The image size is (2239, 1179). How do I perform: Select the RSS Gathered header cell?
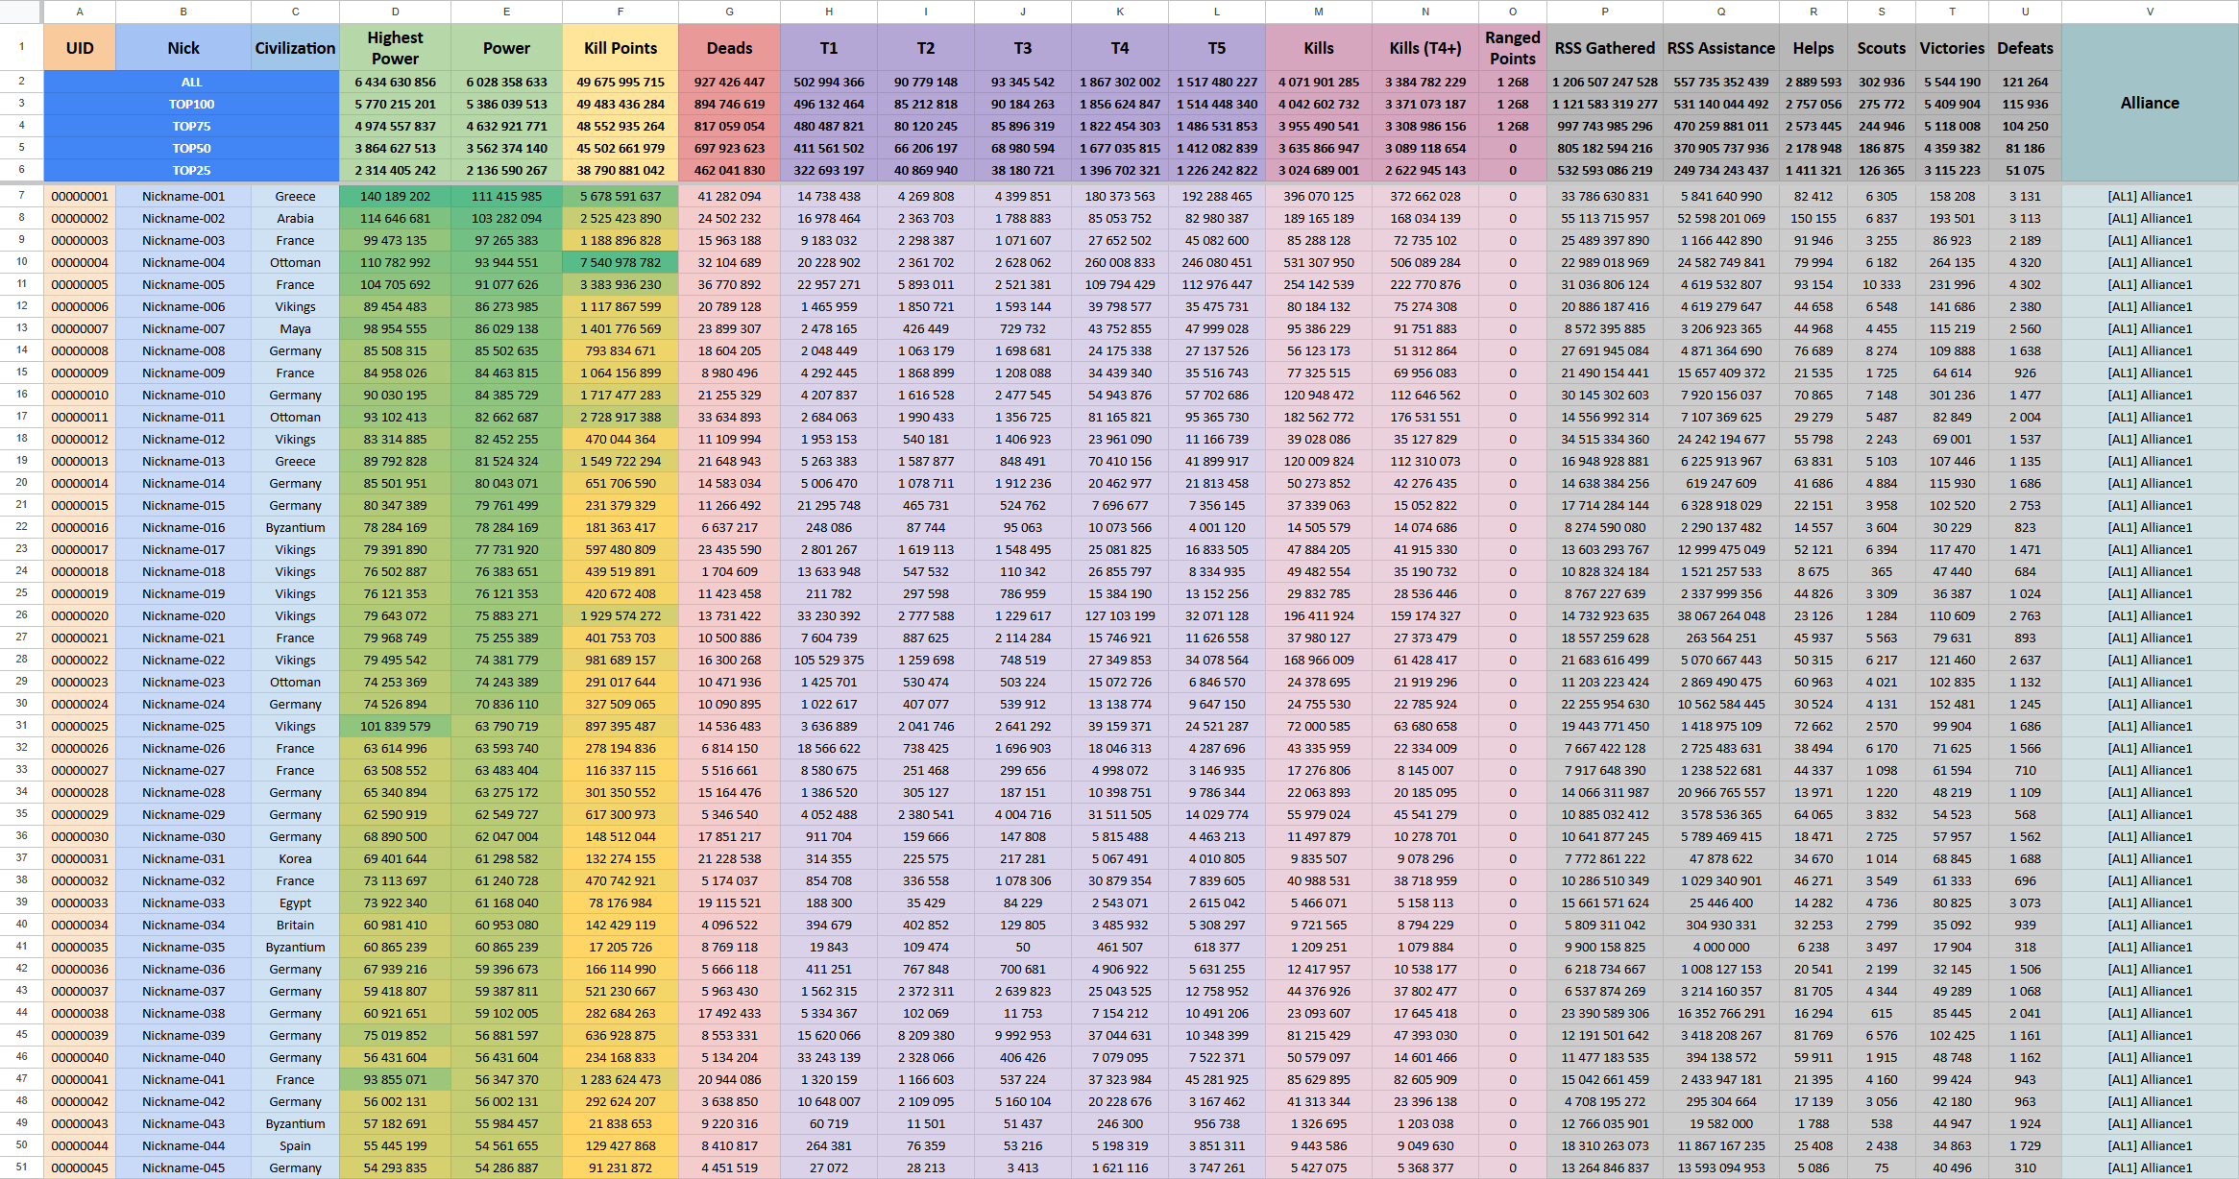pyautogui.click(x=1605, y=48)
